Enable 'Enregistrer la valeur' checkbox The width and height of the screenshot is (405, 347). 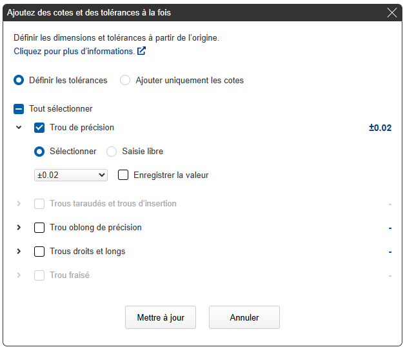pyautogui.click(x=123, y=175)
